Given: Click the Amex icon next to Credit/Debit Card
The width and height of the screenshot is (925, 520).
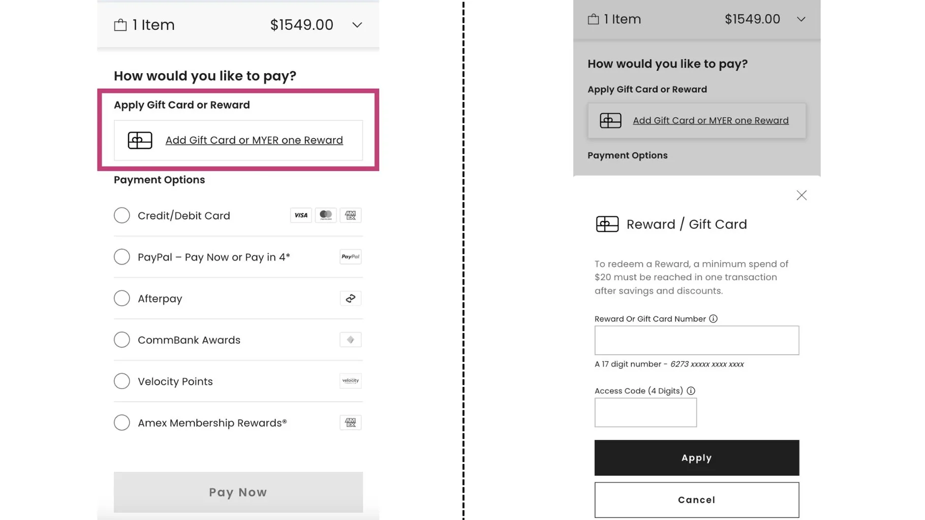Looking at the screenshot, I should pyautogui.click(x=350, y=215).
